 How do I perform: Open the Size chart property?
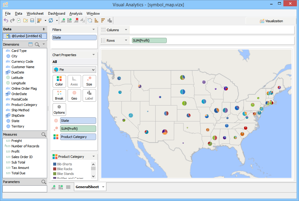tap(89, 81)
